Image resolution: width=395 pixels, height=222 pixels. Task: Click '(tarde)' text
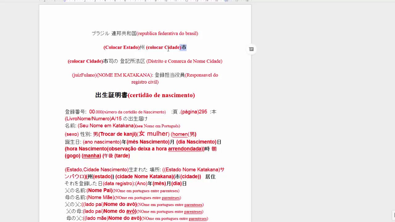tap(122, 156)
